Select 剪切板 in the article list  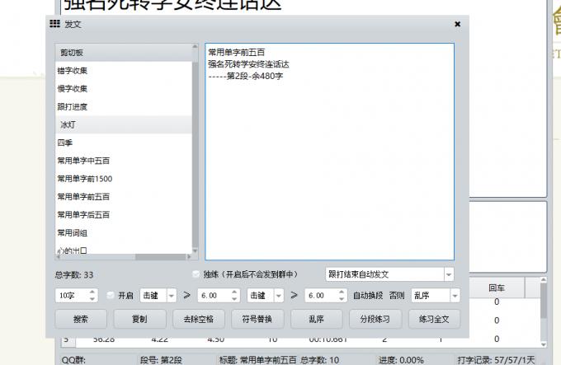124,53
